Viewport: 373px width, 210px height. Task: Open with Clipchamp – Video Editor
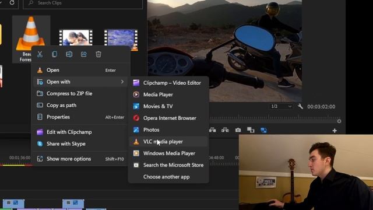point(168,83)
